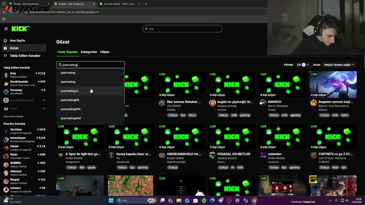Image resolution: width=365 pixels, height=205 pixels.
Task: Click the top Ara search box
Action: (x=182, y=29)
